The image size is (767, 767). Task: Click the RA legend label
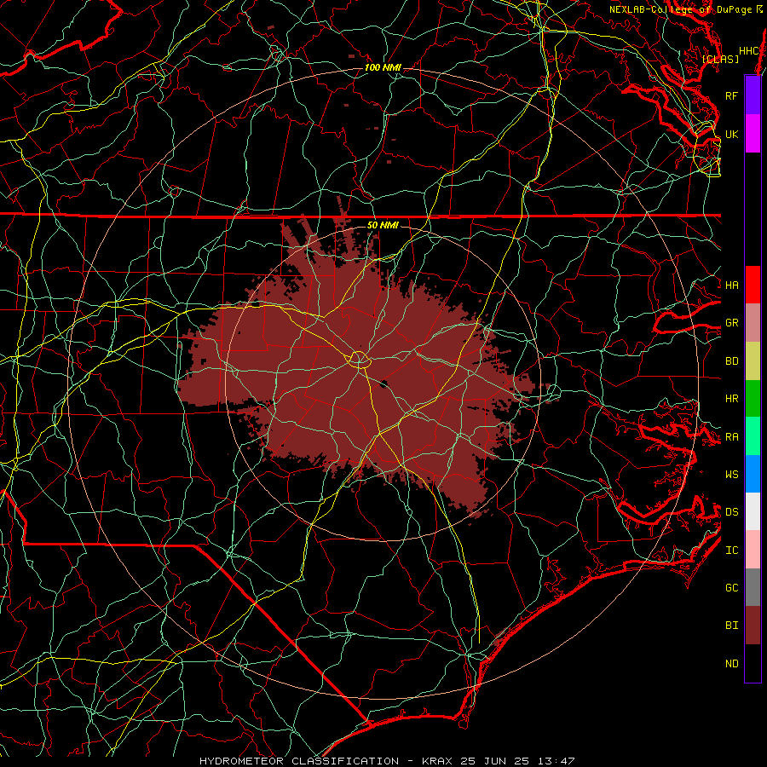731,436
